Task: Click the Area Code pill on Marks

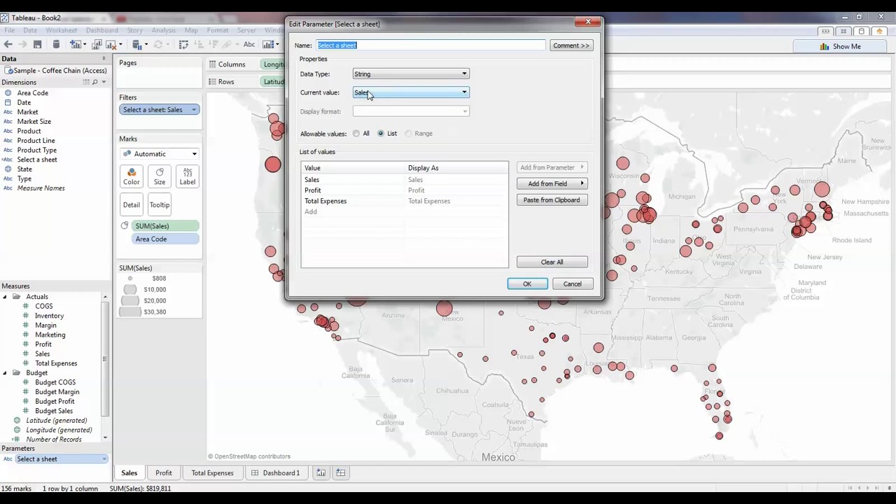Action: tap(166, 239)
